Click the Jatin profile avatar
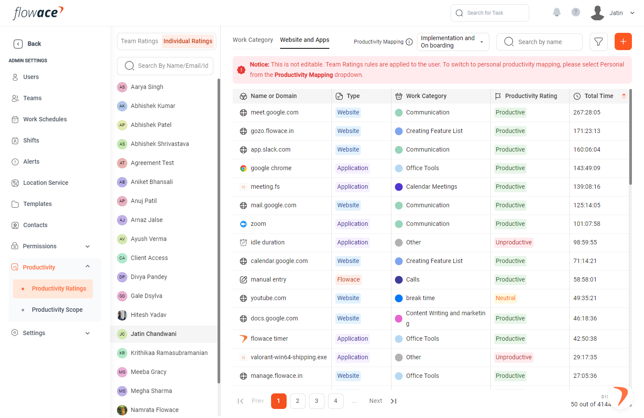Screen dimensions: 644x418 pos(597,13)
